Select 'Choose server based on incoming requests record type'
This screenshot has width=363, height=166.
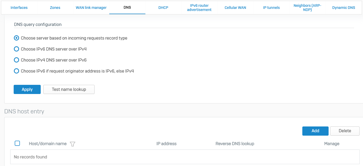point(16,38)
